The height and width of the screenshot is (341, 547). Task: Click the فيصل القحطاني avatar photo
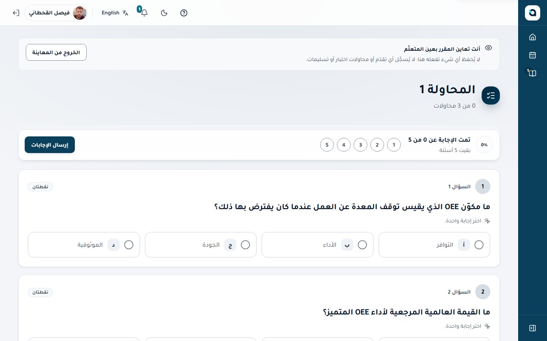[x=80, y=13]
